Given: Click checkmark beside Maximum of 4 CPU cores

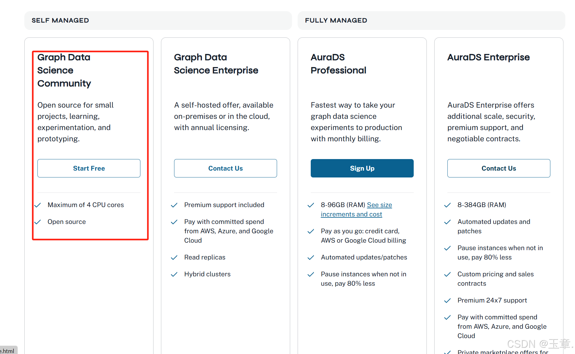Looking at the screenshot, I should [x=38, y=205].
